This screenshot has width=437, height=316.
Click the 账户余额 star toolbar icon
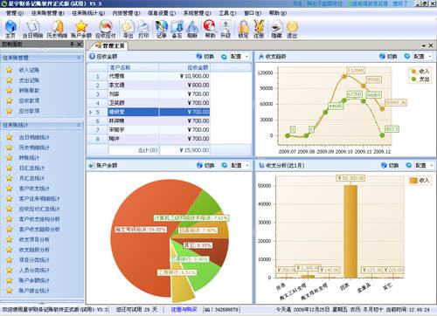point(81,29)
